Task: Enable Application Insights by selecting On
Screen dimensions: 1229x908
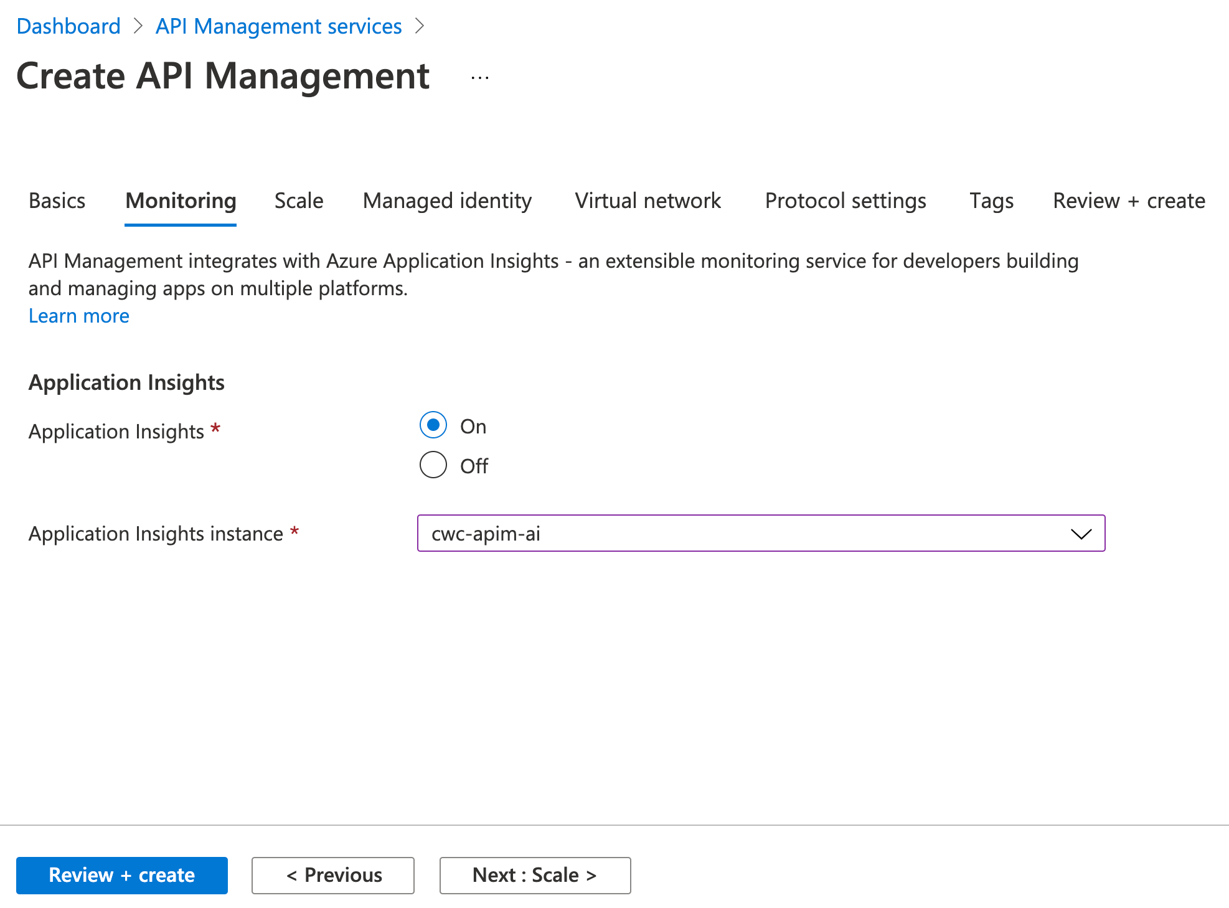Action: pyautogui.click(x=433, y=426)
